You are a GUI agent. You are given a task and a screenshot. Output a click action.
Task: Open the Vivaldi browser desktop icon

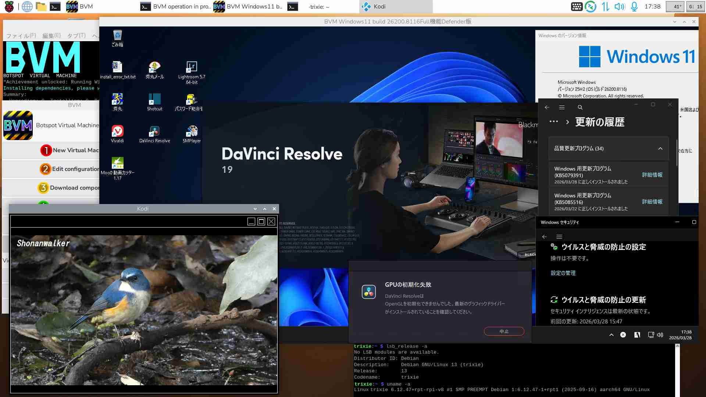click(x=117, y=132)
